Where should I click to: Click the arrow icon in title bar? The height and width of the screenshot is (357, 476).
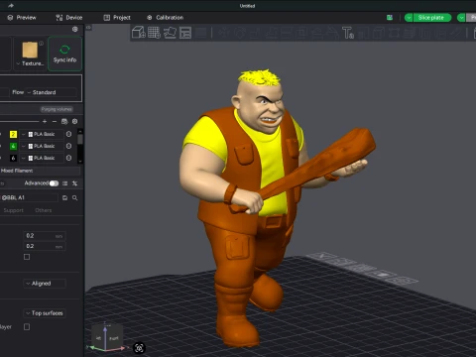(x=11, y=6)
